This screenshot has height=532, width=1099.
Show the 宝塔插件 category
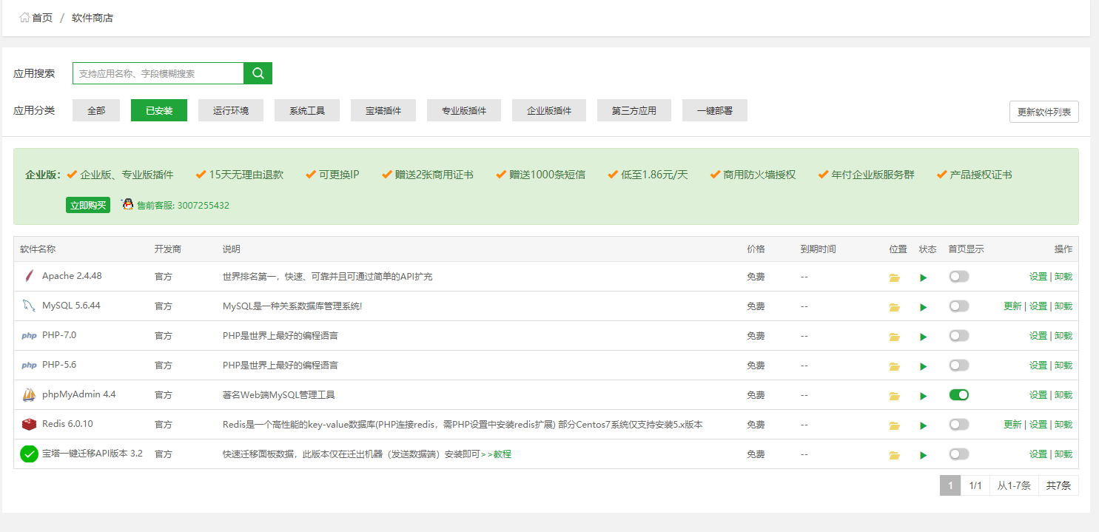pyautogui.click(x=383, y=110)
